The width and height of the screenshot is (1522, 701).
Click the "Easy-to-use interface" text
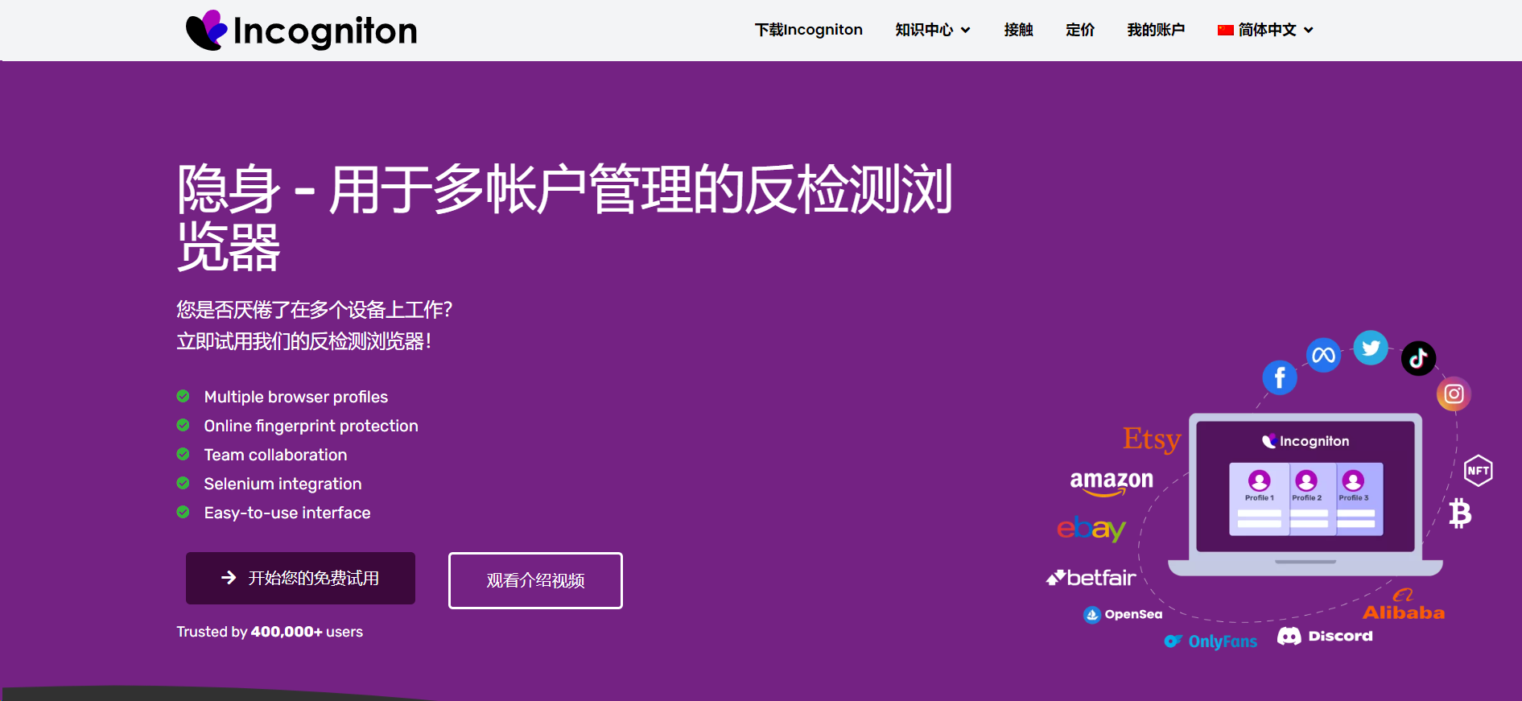[287, 513]
